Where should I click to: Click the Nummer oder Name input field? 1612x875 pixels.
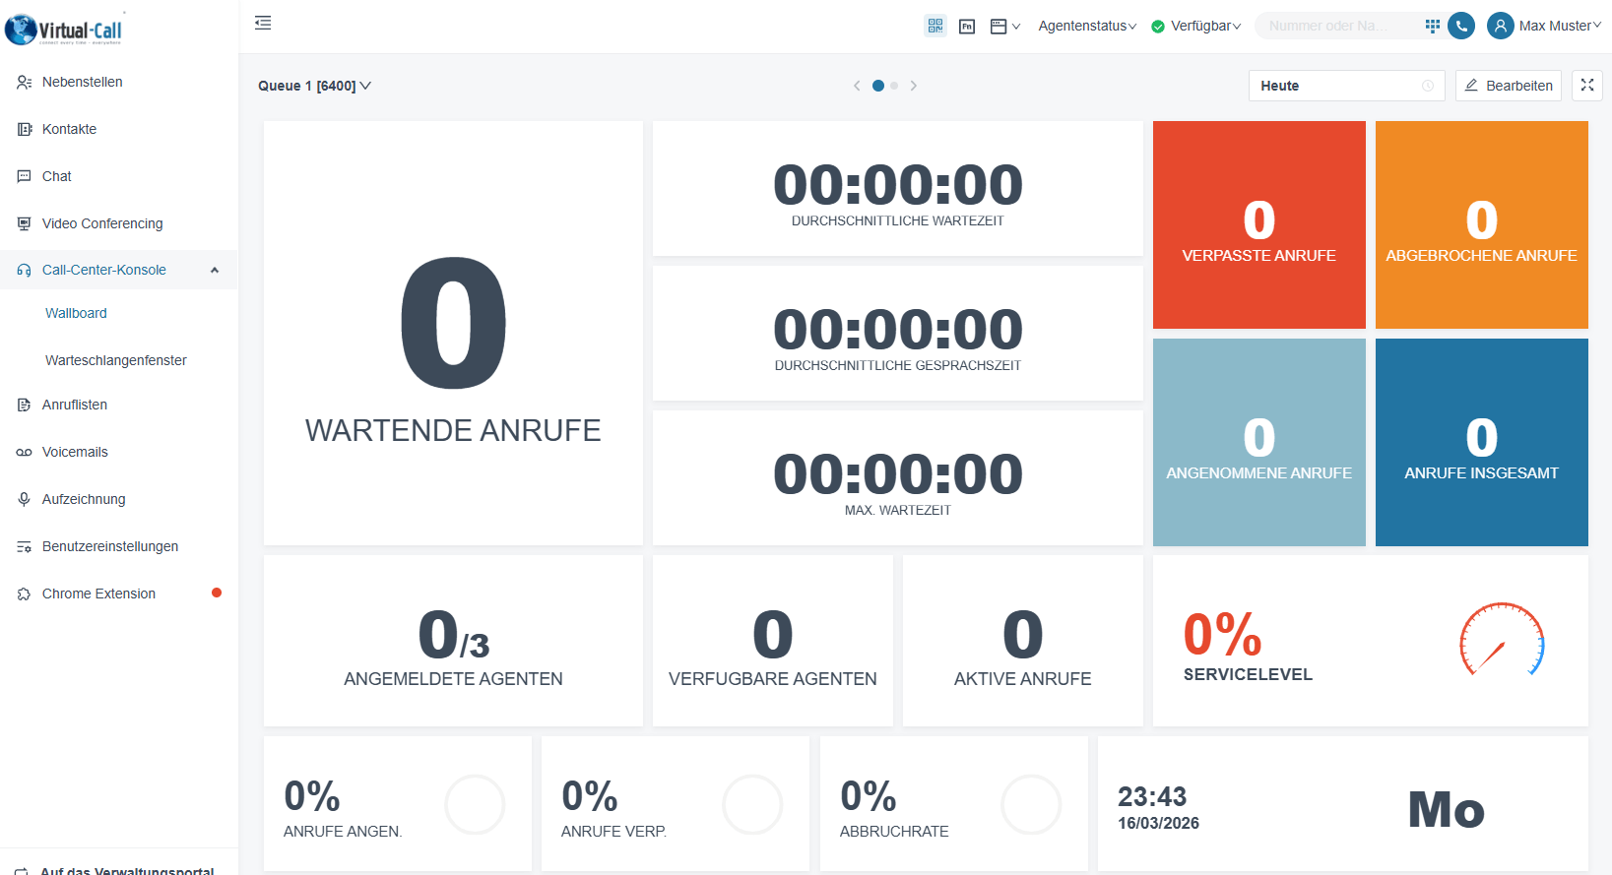(x=1339, y=26)
